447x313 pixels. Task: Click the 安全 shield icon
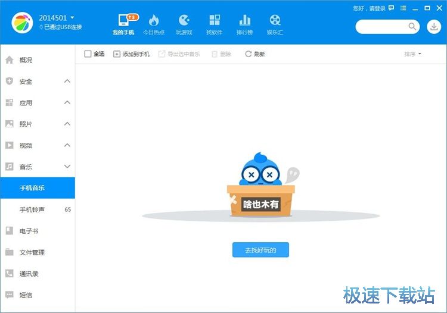(x=10, y=81)
